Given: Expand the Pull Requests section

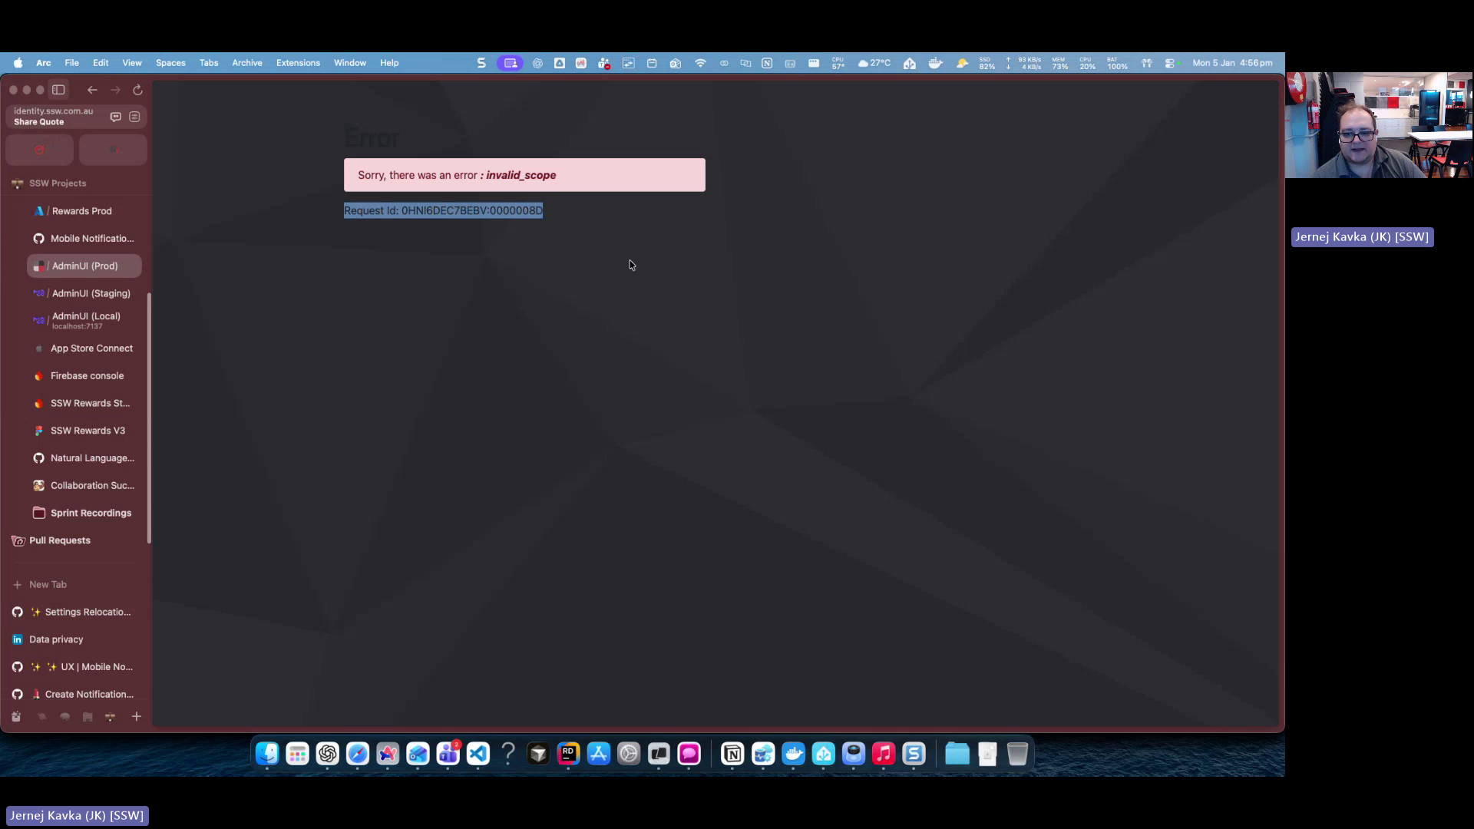Looking at the screenshot, I should tap(58, 540).
